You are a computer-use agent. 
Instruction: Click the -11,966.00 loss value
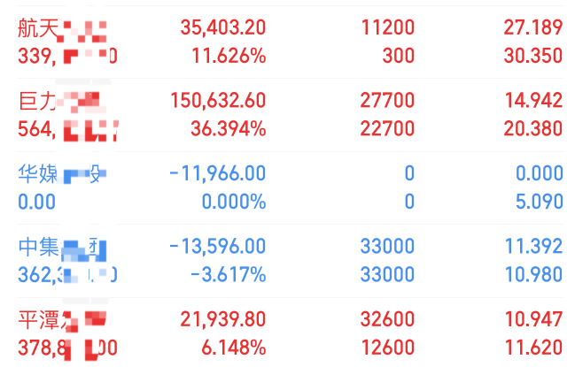(x=217, y=172)
